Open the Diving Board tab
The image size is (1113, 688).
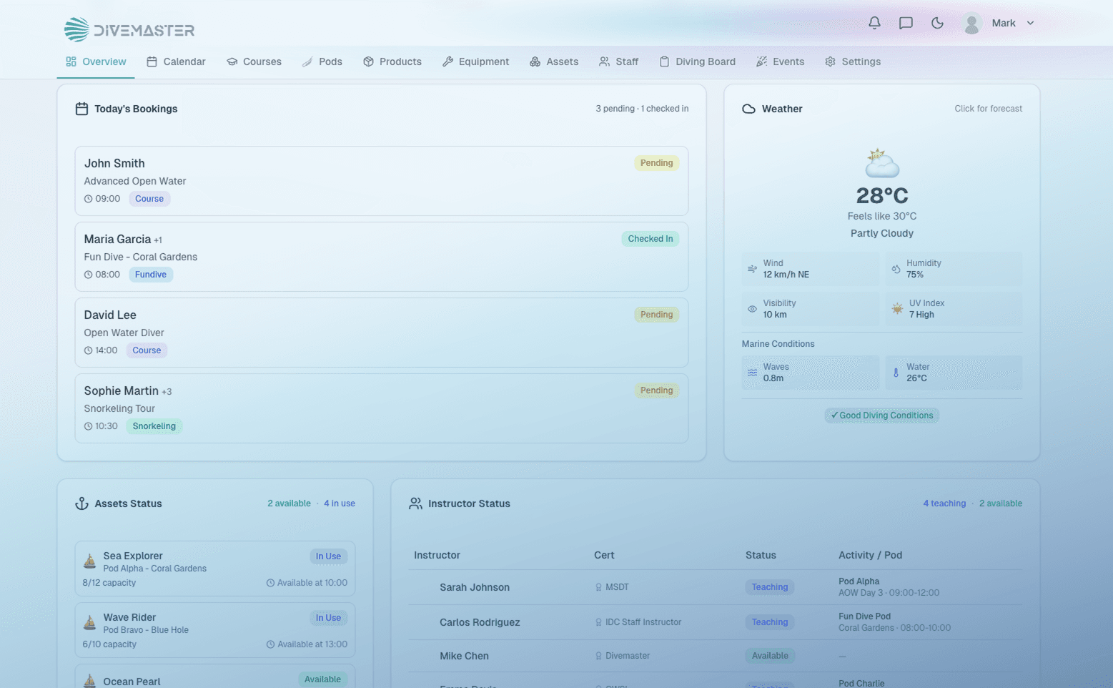[x=697, y=62]
